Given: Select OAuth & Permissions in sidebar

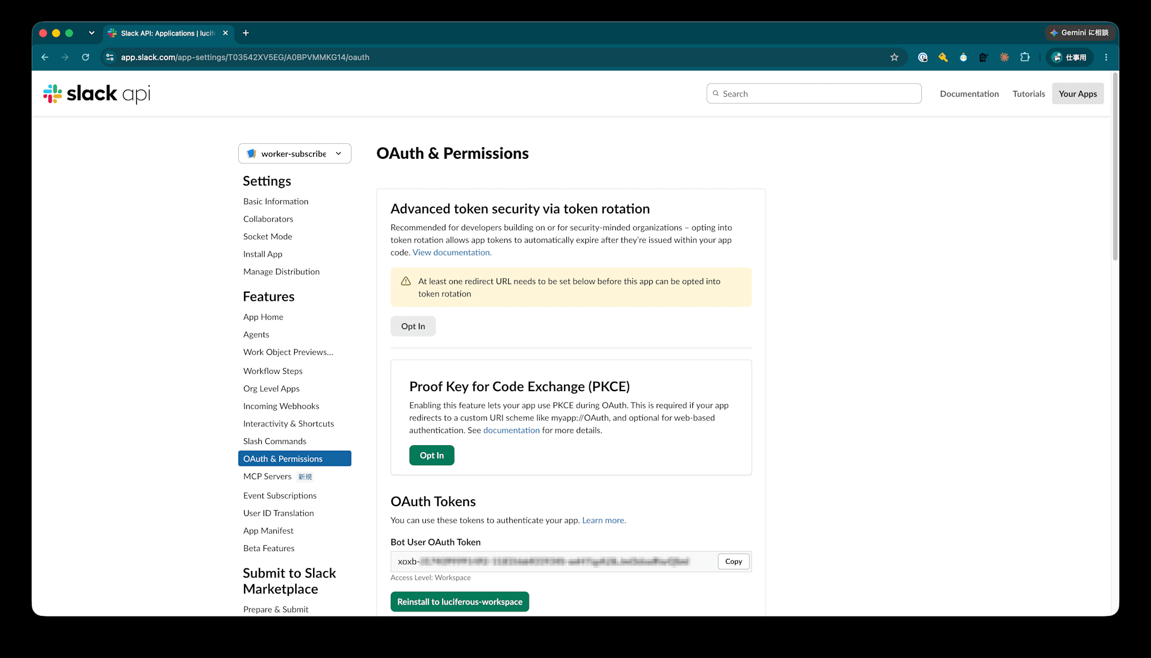Looking at the screenshot, I should click(295, 458).
